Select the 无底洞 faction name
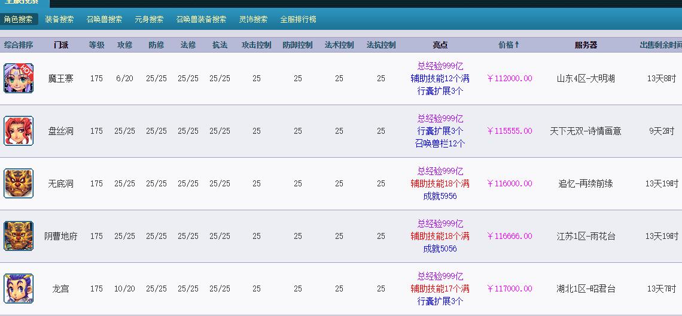The image size is (682, 316). (61, 184)
